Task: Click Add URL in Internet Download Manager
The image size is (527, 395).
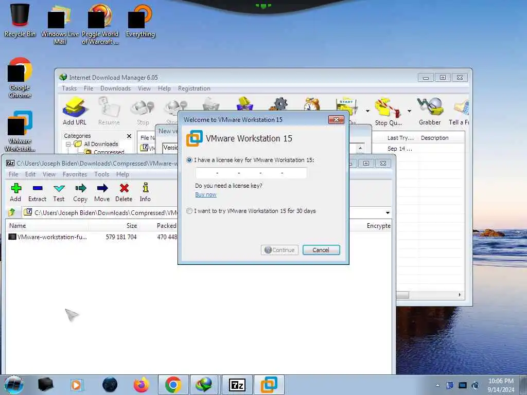Action: point(75,111)
